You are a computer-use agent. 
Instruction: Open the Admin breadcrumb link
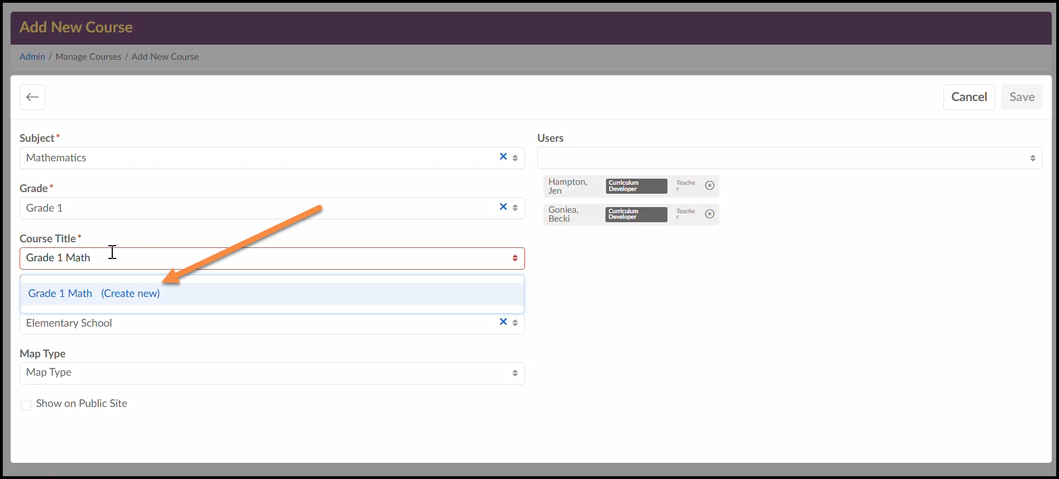pos(32,56)
